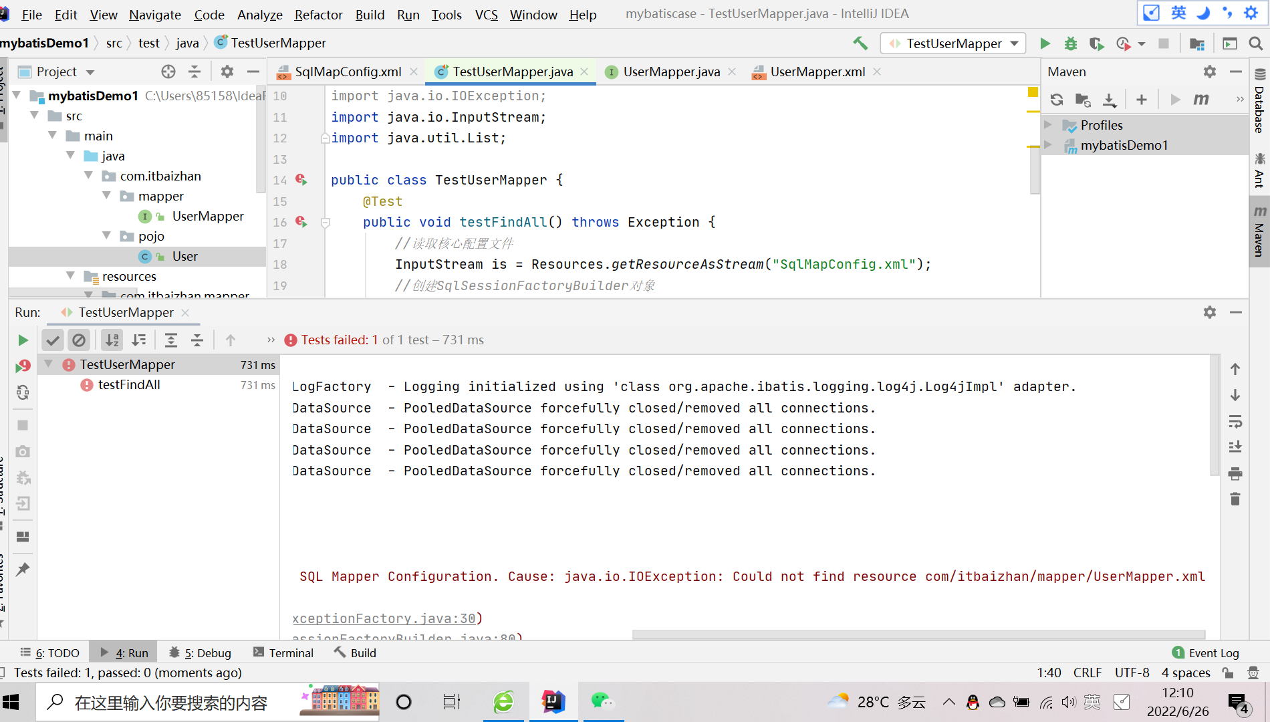
Task: Toggle the Ant side tool window tab
Action: pos(1259,170)
